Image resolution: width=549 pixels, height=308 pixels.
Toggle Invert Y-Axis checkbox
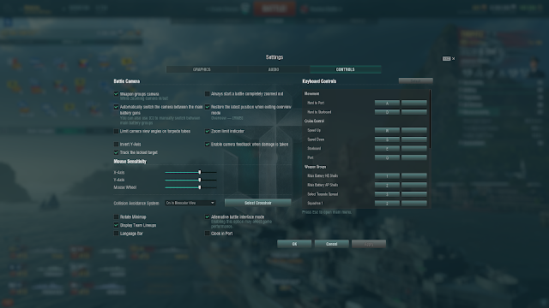point(116,144)
